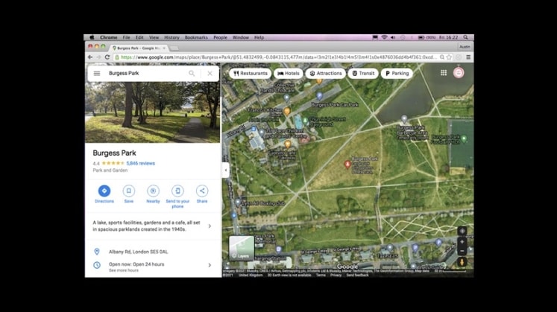The image size is (557, 312).
Task: Click the Directions icon button
Action: click(104, 191)
